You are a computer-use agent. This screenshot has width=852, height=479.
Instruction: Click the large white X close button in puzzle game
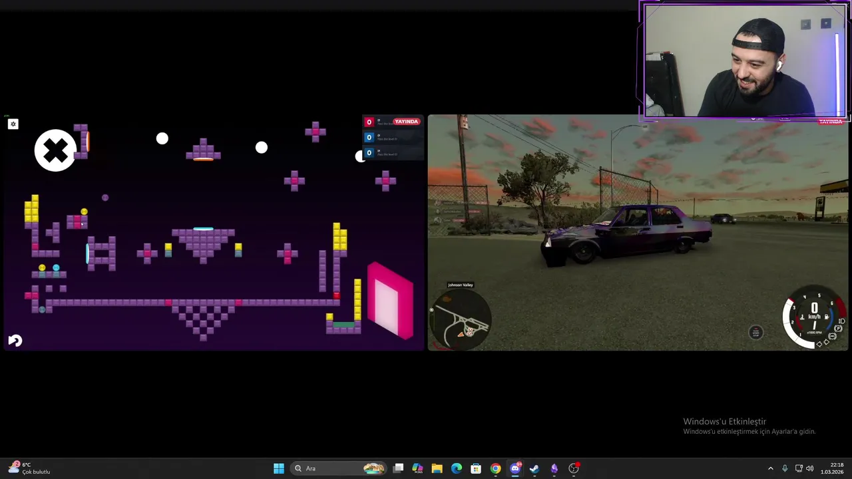pos(55,150)
